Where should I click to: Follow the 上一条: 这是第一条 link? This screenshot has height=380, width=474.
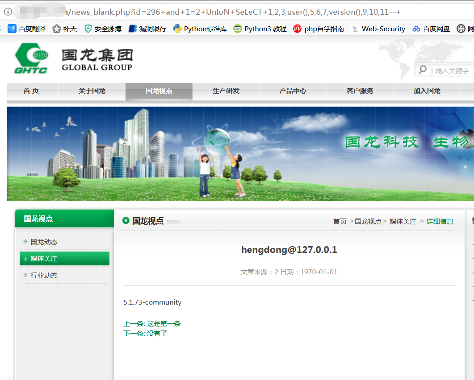pos(152,323)
